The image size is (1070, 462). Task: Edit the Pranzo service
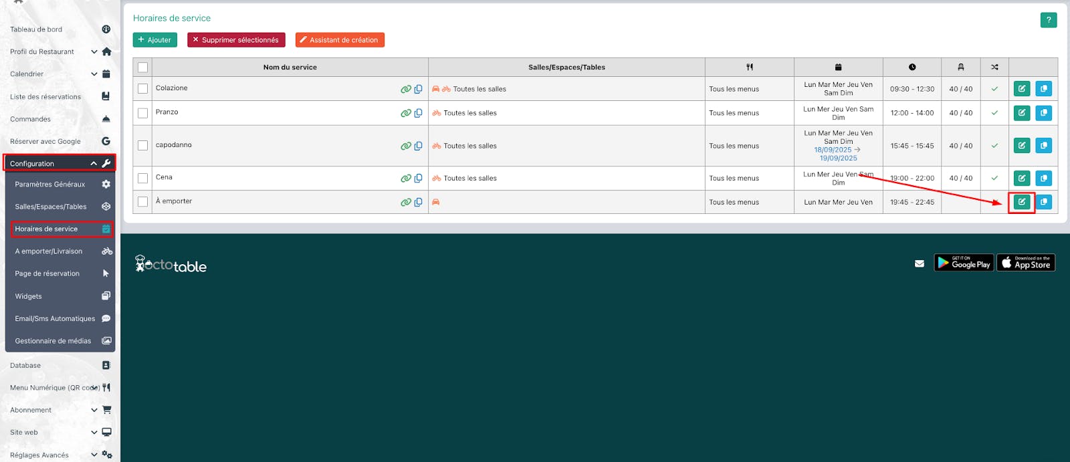coord(1021,113)
